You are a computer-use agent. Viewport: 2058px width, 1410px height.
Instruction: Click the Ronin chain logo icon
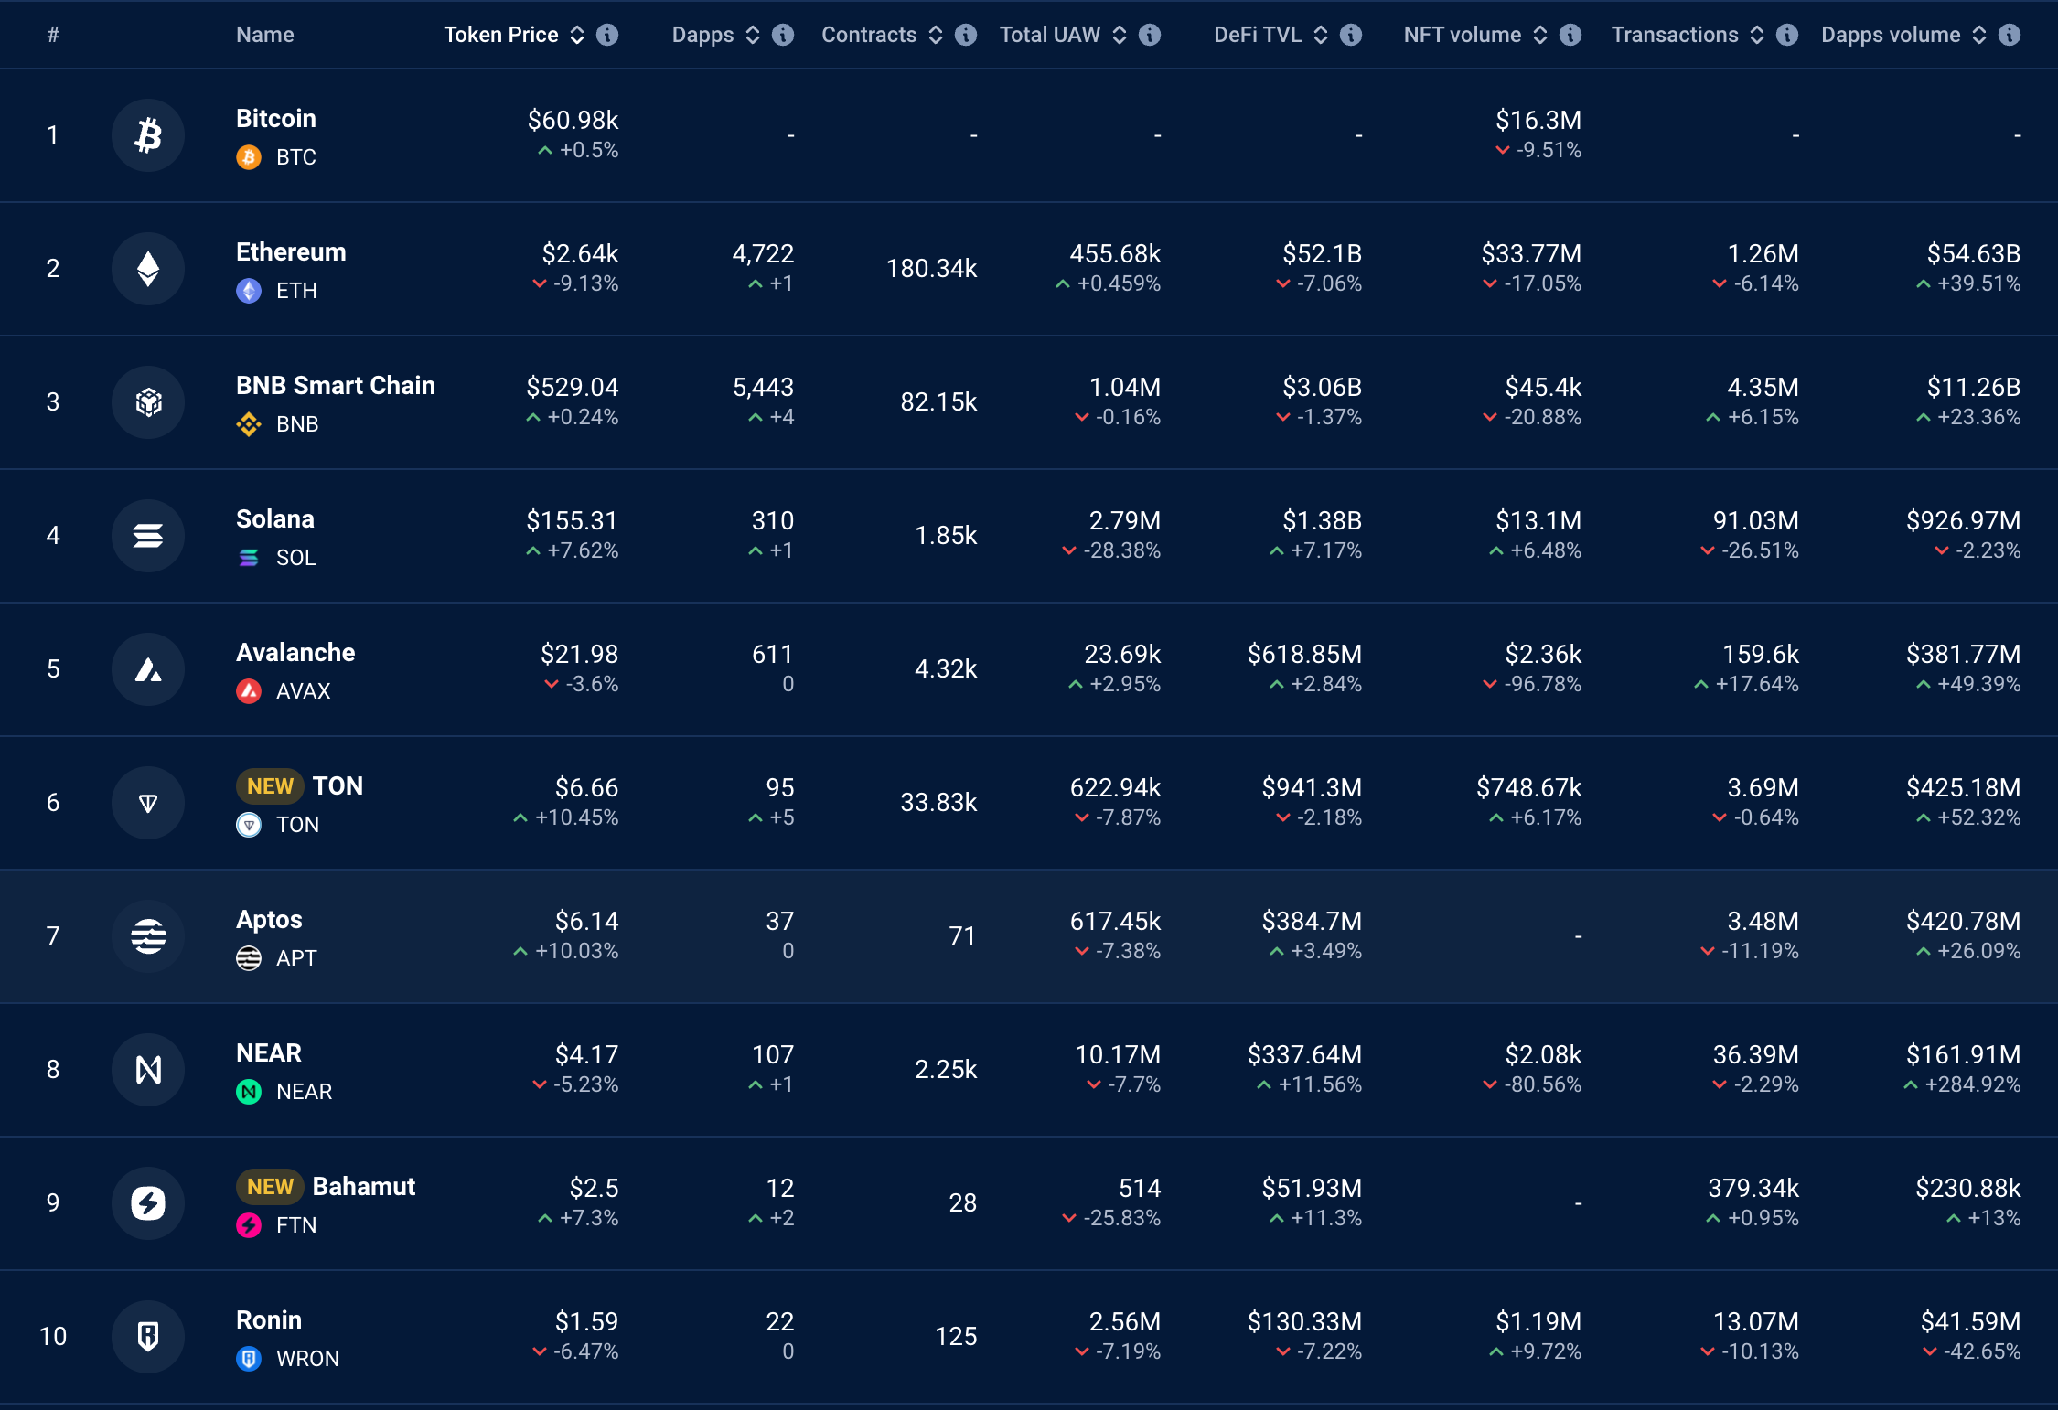pos(148,1337)
